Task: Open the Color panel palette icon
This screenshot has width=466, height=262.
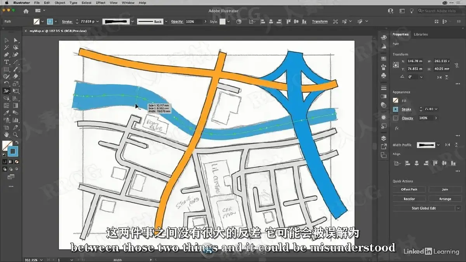Action: click(x=384, y=38)
